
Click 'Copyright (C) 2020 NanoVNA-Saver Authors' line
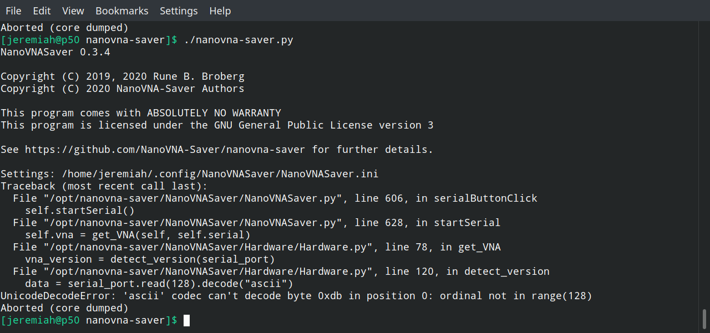[x=123, y=89]
